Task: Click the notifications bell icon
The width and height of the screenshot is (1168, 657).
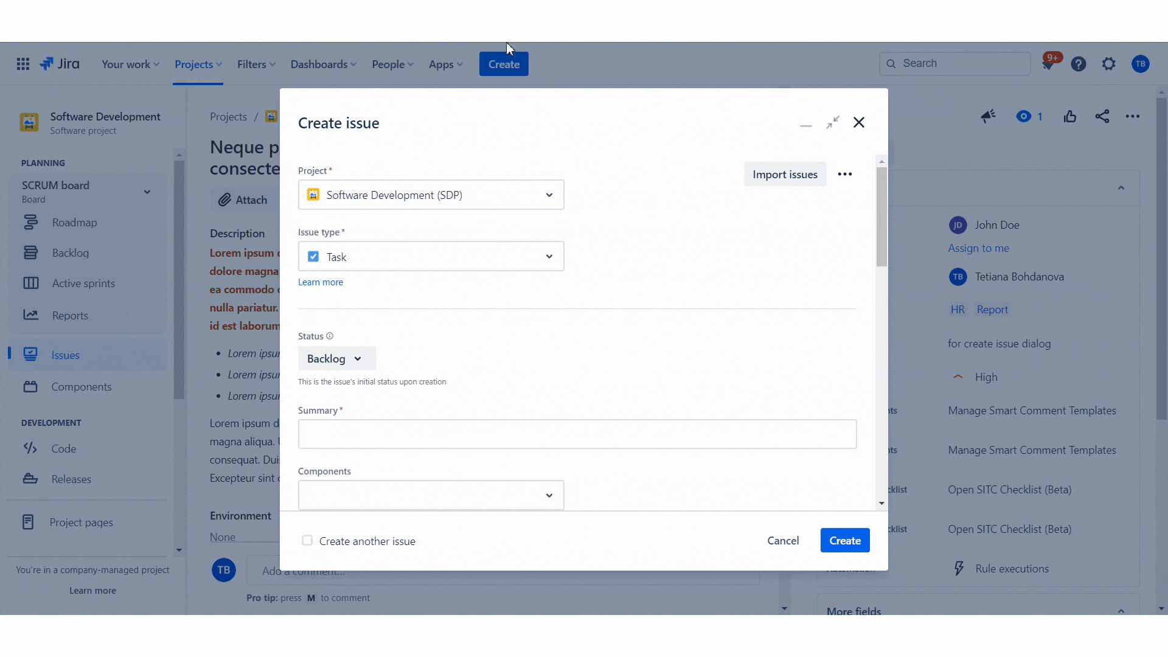Action: point(1048,64)
